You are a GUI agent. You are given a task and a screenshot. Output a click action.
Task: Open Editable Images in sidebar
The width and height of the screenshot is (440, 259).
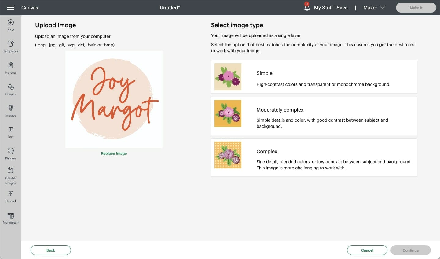11,176
